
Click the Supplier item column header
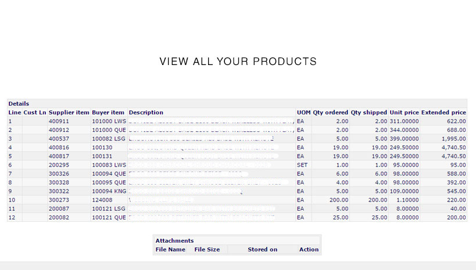point(69,112)
